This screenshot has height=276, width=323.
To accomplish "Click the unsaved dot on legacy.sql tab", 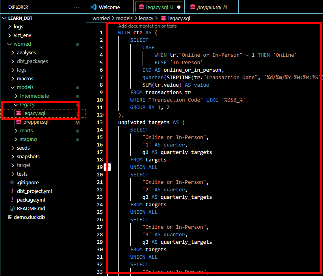I will click(x=179, y=7).
